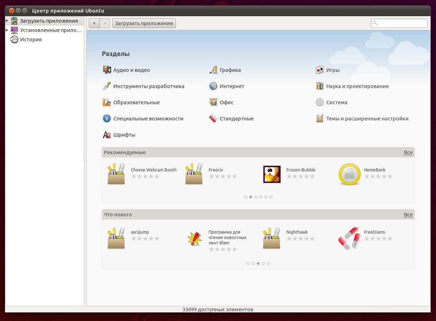436x321 pixels.
Task: Select the Freeciv package icon
Action: (x=194, y=174)
